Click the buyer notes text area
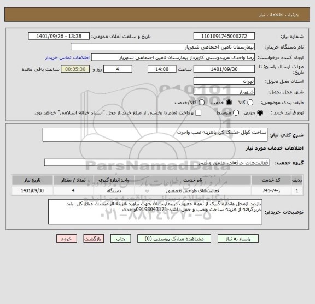 [155, 212]
